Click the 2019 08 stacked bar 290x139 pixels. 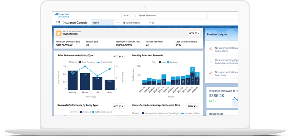[x=197, y=78]
